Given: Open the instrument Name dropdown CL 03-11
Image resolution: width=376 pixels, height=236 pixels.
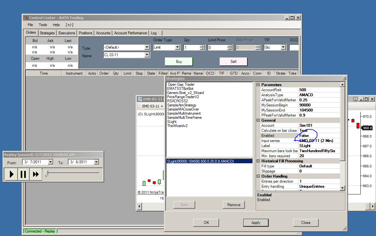Looking at the screenshot, I should (147, 55).
